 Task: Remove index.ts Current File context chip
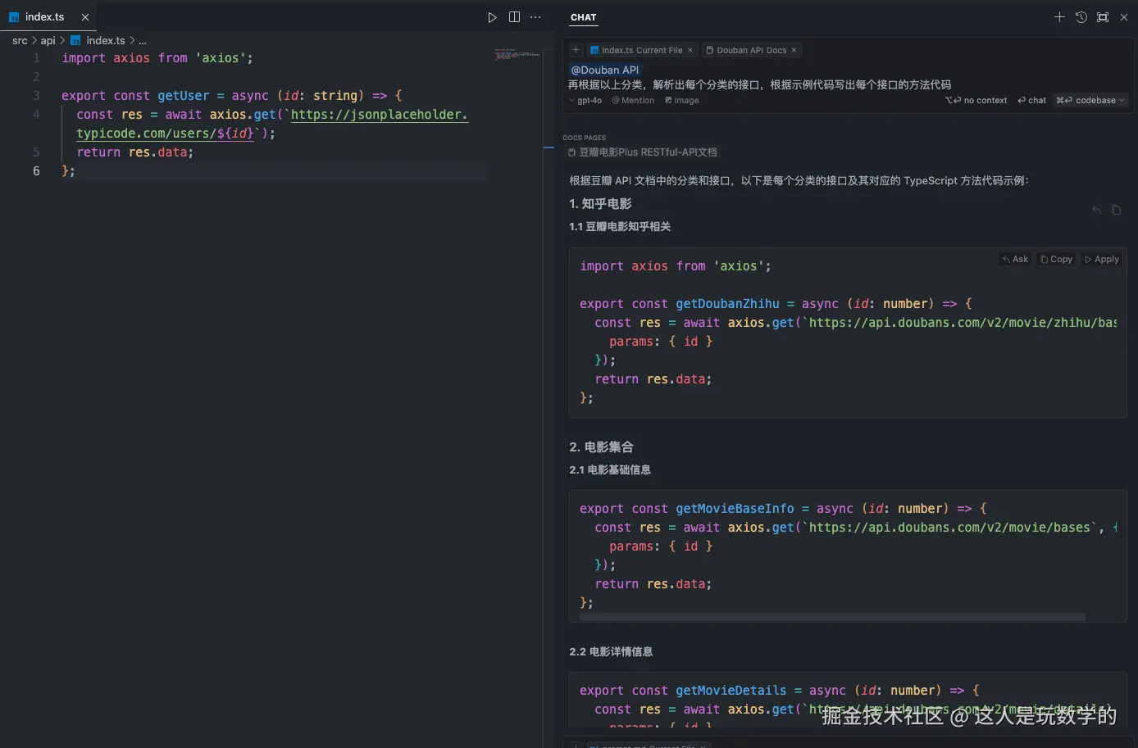(x=690, y=50)
